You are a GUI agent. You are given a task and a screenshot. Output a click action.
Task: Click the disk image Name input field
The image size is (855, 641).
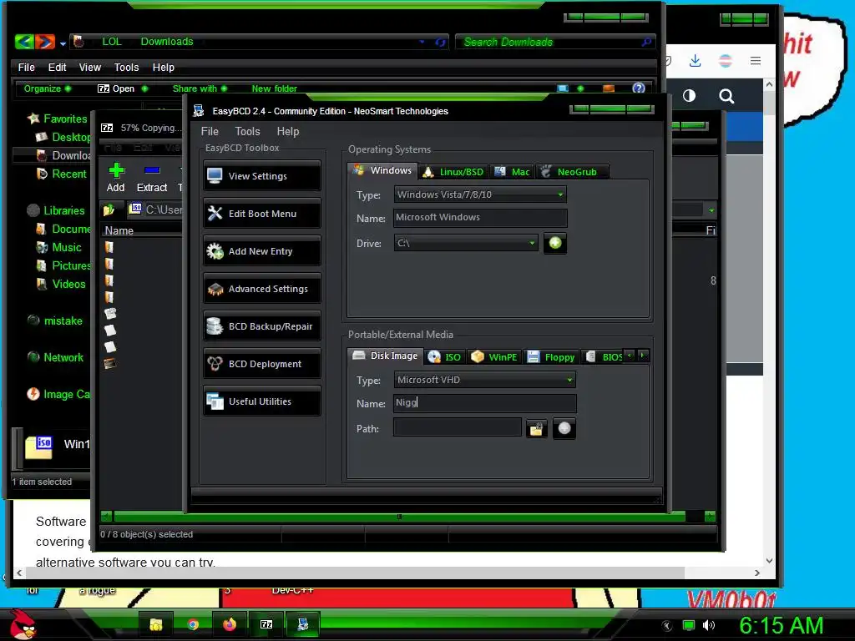coord(485,403)
